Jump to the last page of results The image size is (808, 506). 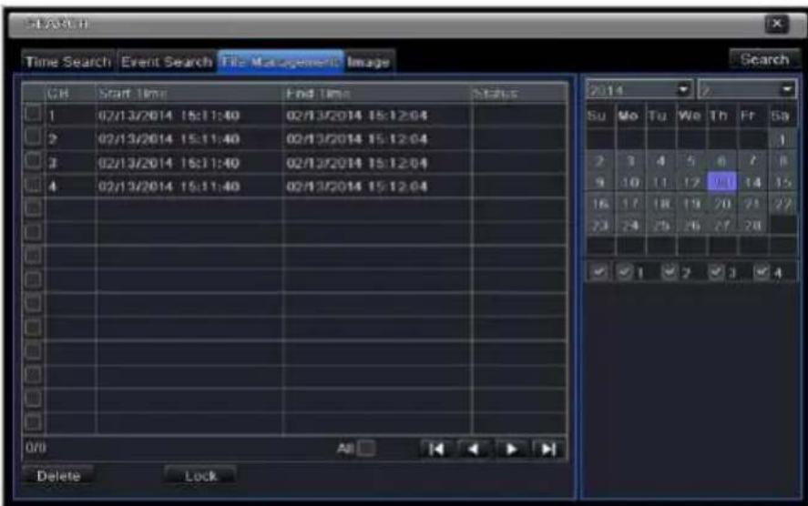point(547,450)
